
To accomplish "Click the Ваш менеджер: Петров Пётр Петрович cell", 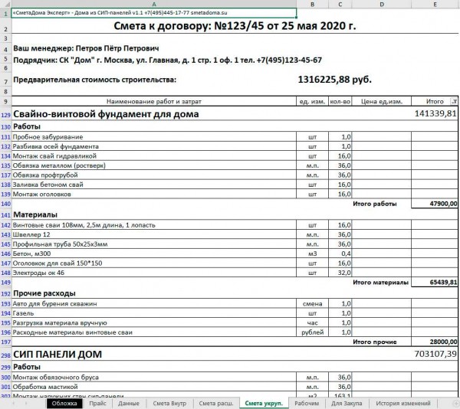I will [x=86, y=48].
